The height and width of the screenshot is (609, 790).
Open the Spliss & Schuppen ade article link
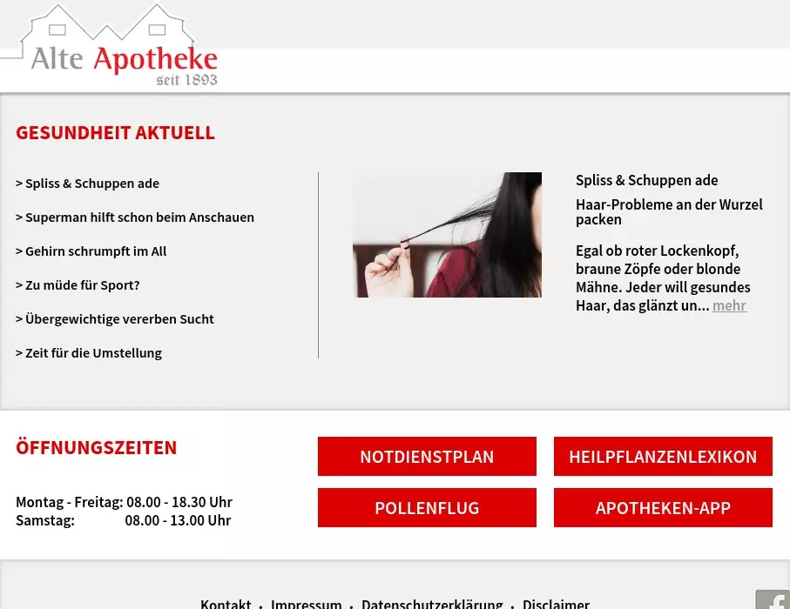click(x=88, y=184)
